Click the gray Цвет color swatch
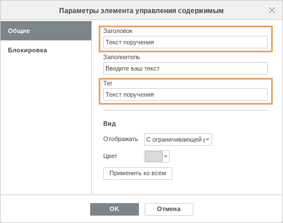This screenshot has height=223, width=283. pos(154,156)
